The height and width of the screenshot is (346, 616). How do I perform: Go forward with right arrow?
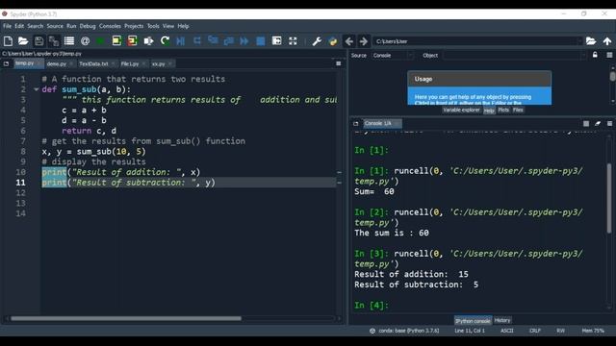(x=364, y=40)
